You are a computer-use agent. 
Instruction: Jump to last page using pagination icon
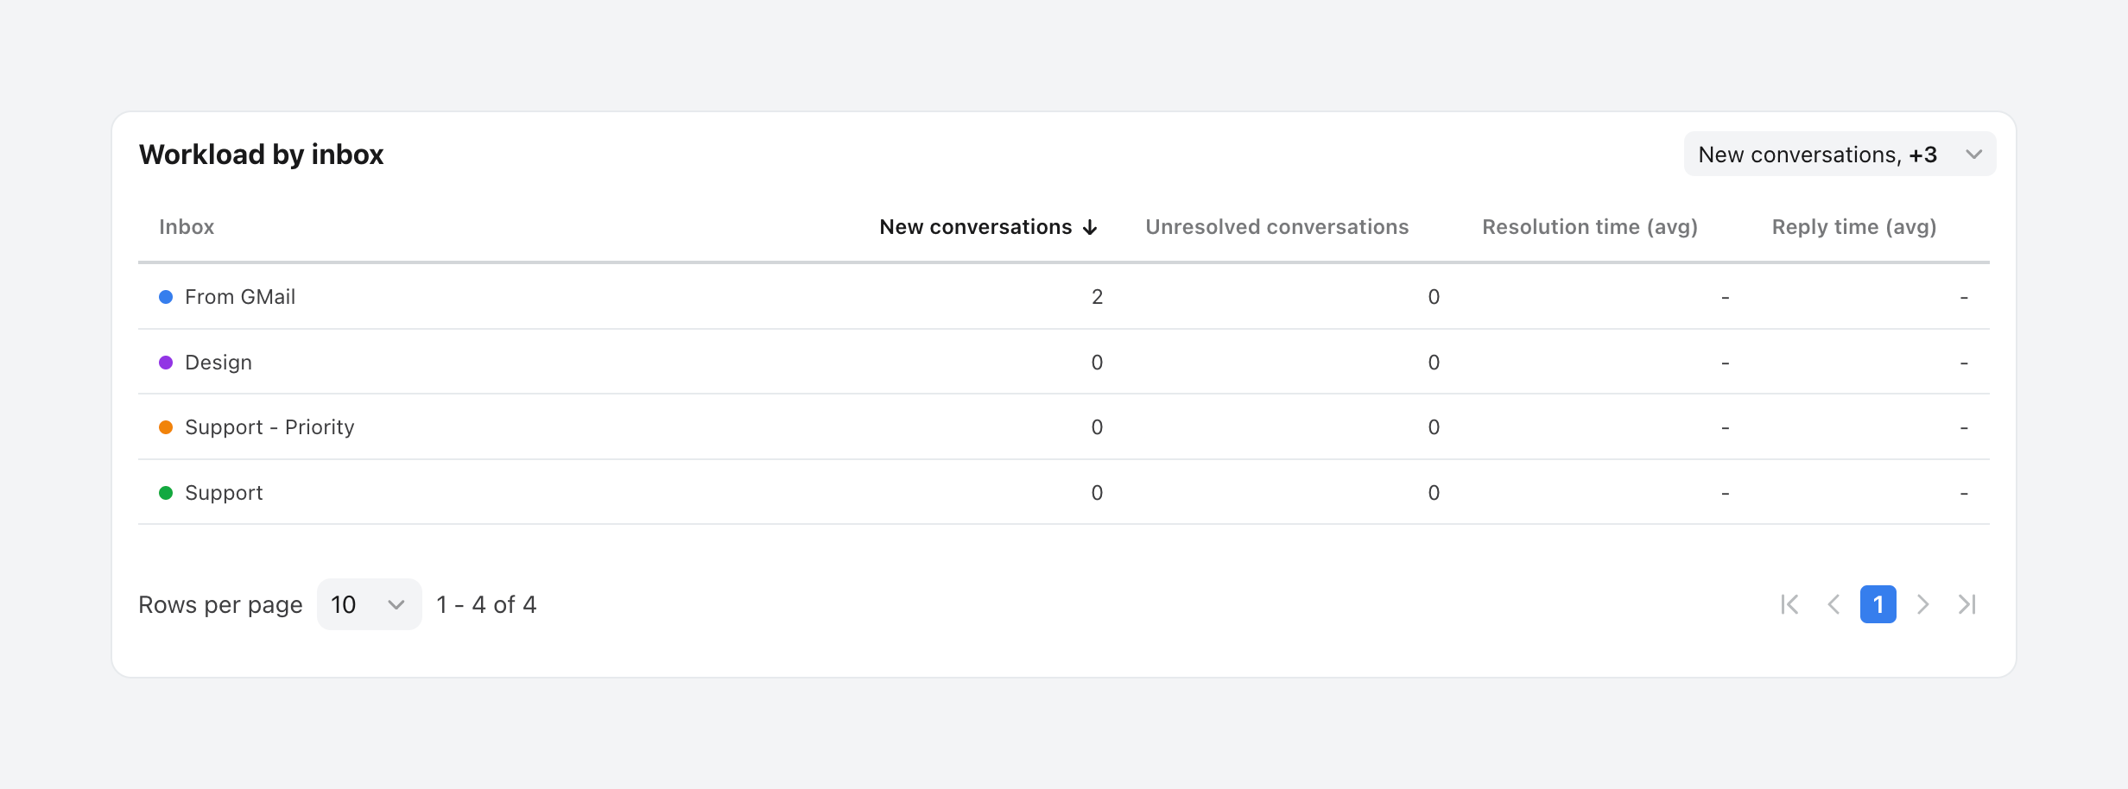(1967, 604)
